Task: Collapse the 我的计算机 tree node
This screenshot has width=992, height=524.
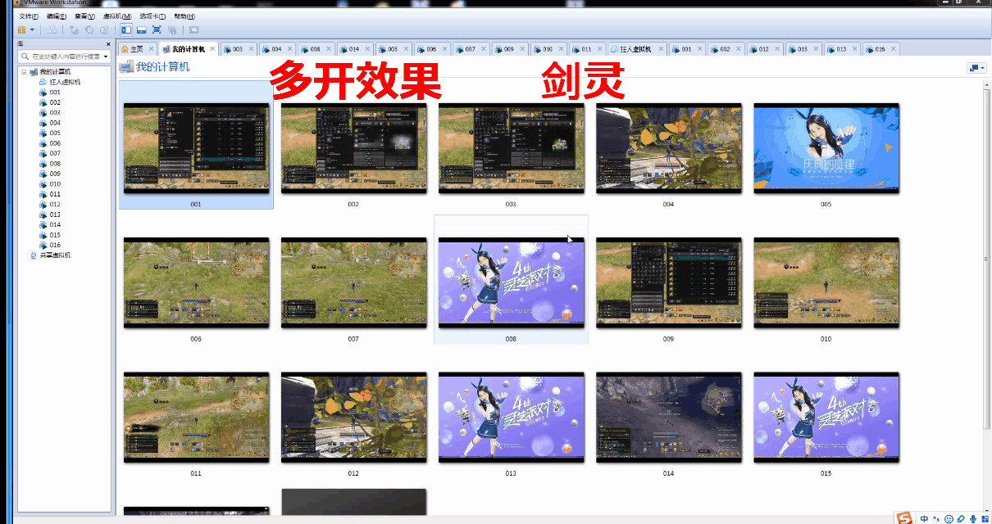Action: pos(25,72)
